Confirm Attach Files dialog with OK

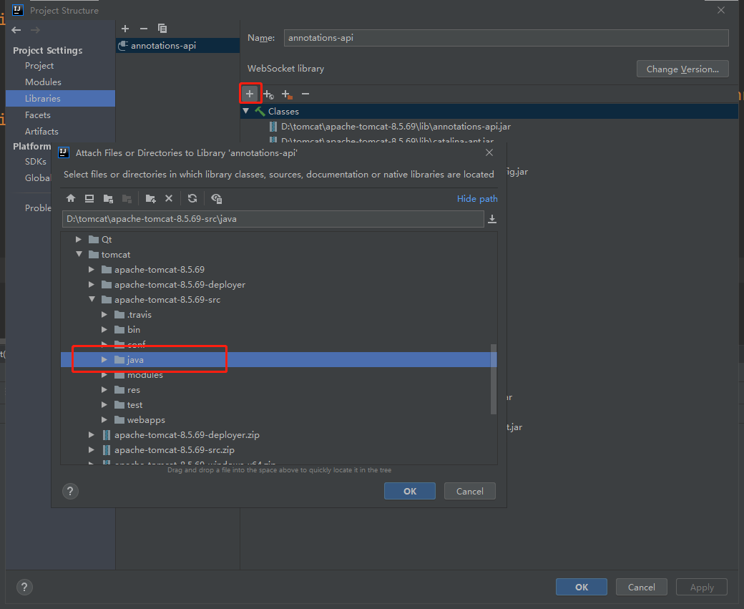[x=409, y=492]
